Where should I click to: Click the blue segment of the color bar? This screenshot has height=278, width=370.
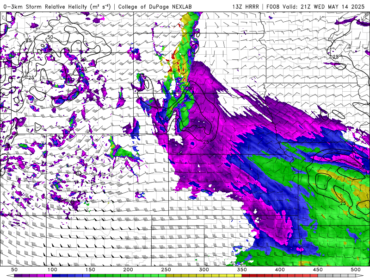(x=71, y=276)
